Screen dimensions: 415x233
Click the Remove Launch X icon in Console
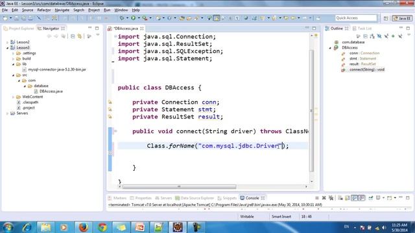click(324, 198)
